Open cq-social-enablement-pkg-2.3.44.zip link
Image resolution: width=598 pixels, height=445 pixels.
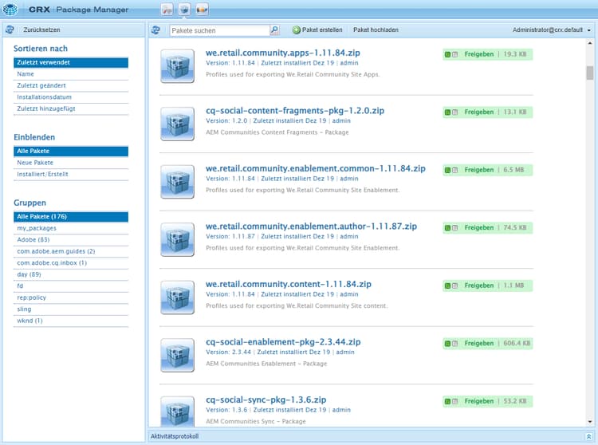[283, 341]
